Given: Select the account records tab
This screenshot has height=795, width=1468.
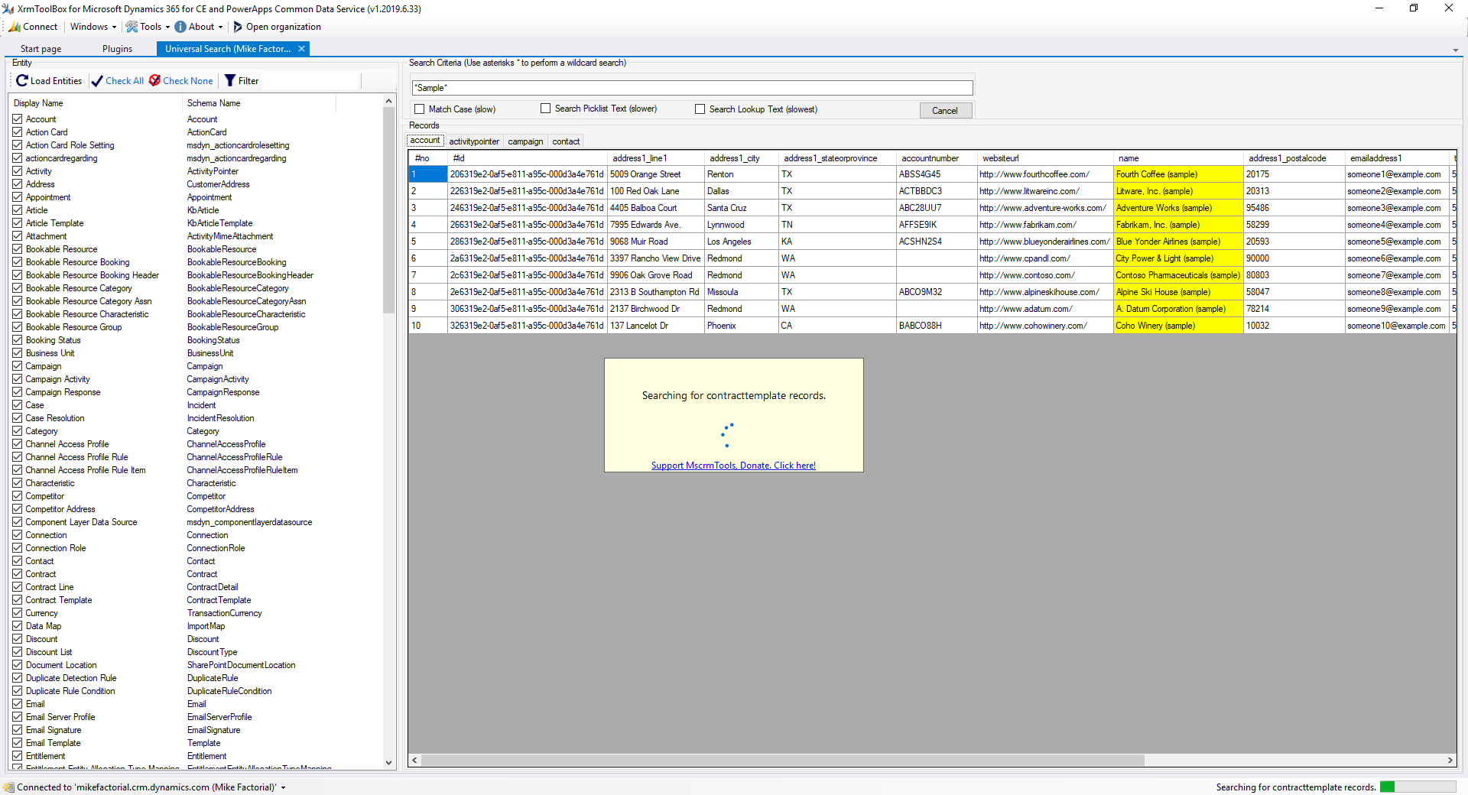Looking at the screenshot, I should pos(425,141).
